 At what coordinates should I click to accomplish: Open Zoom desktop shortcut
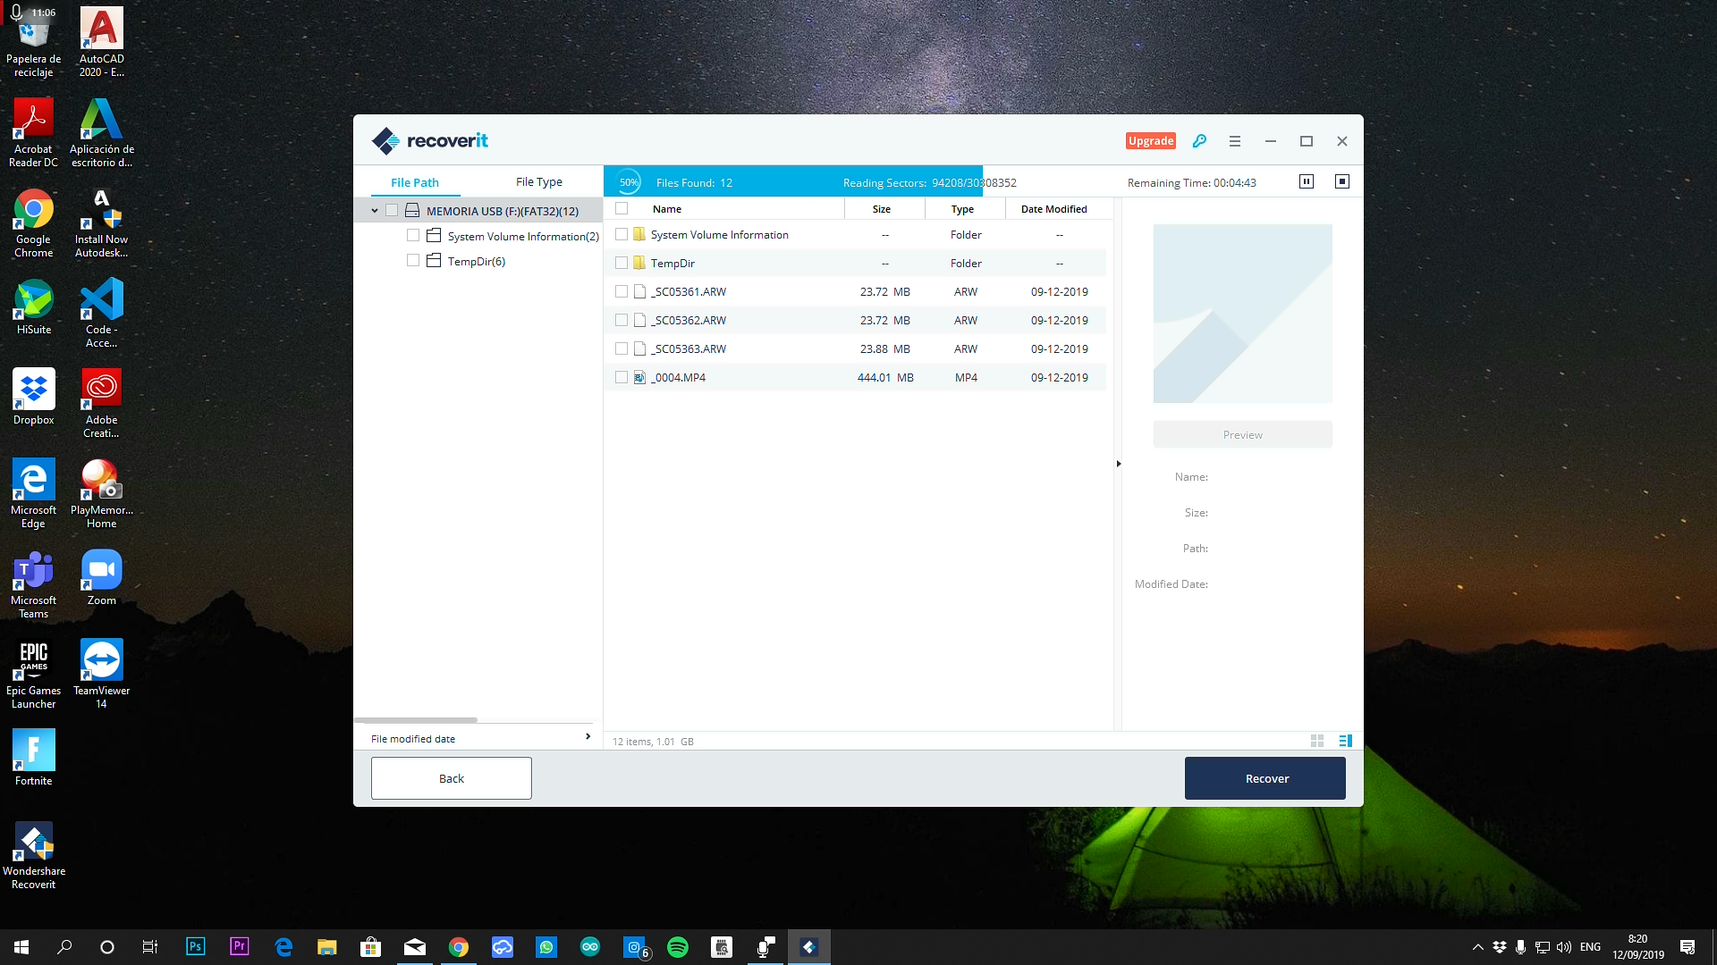click(x=102, y=578)
